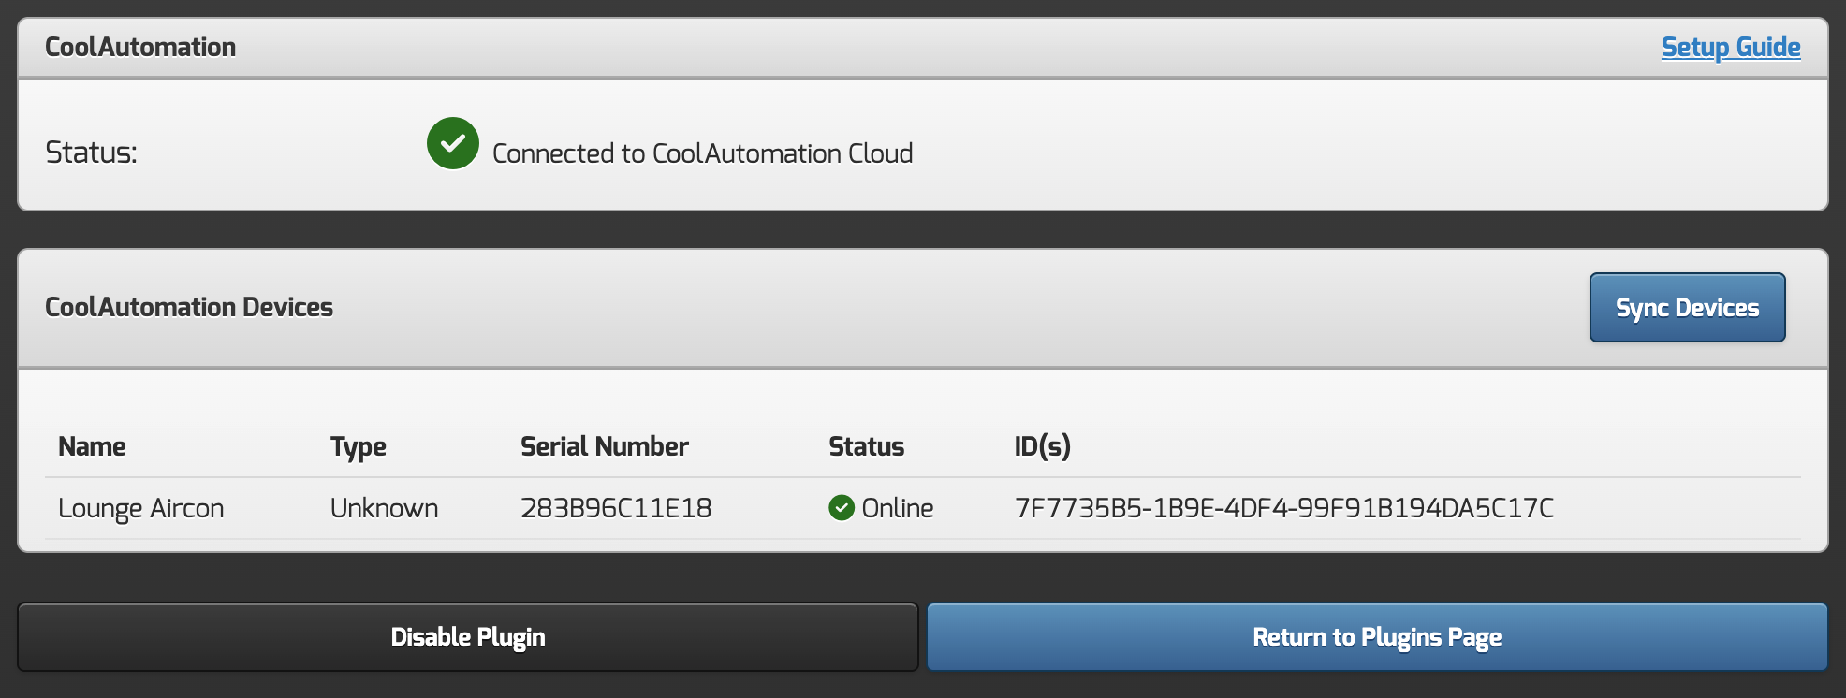The image size is (1846, 698).
Task: Click the green Online status icon
Action: [842, 508]
